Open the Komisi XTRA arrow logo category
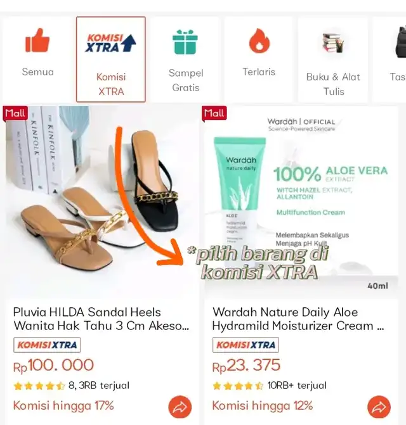 click(111, 43)
